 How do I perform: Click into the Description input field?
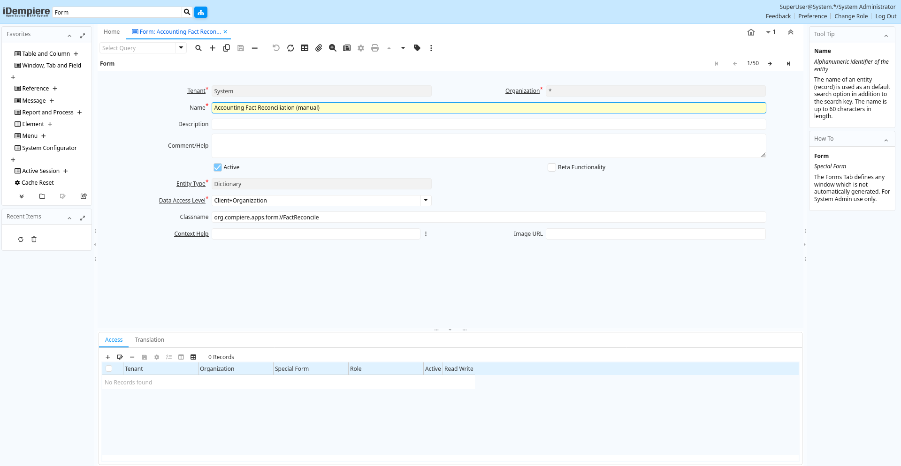coord(489,124)
